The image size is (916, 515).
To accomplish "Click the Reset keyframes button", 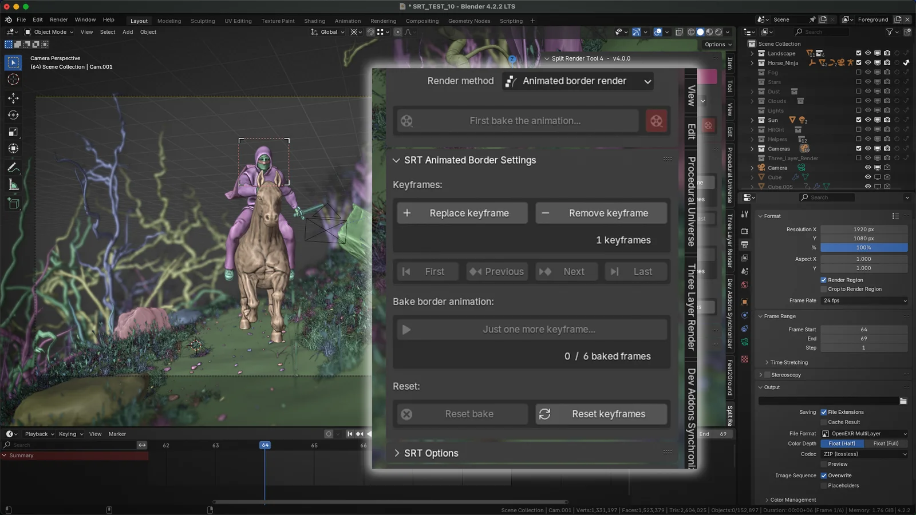I will (x=601, y=414).
